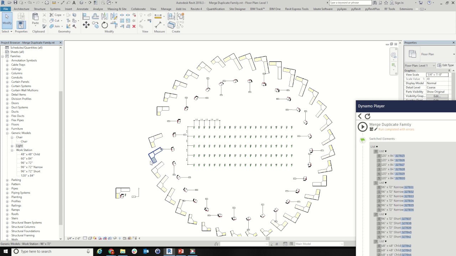Select the Rotate tool
Screen dimensions: 456x256
104,25
